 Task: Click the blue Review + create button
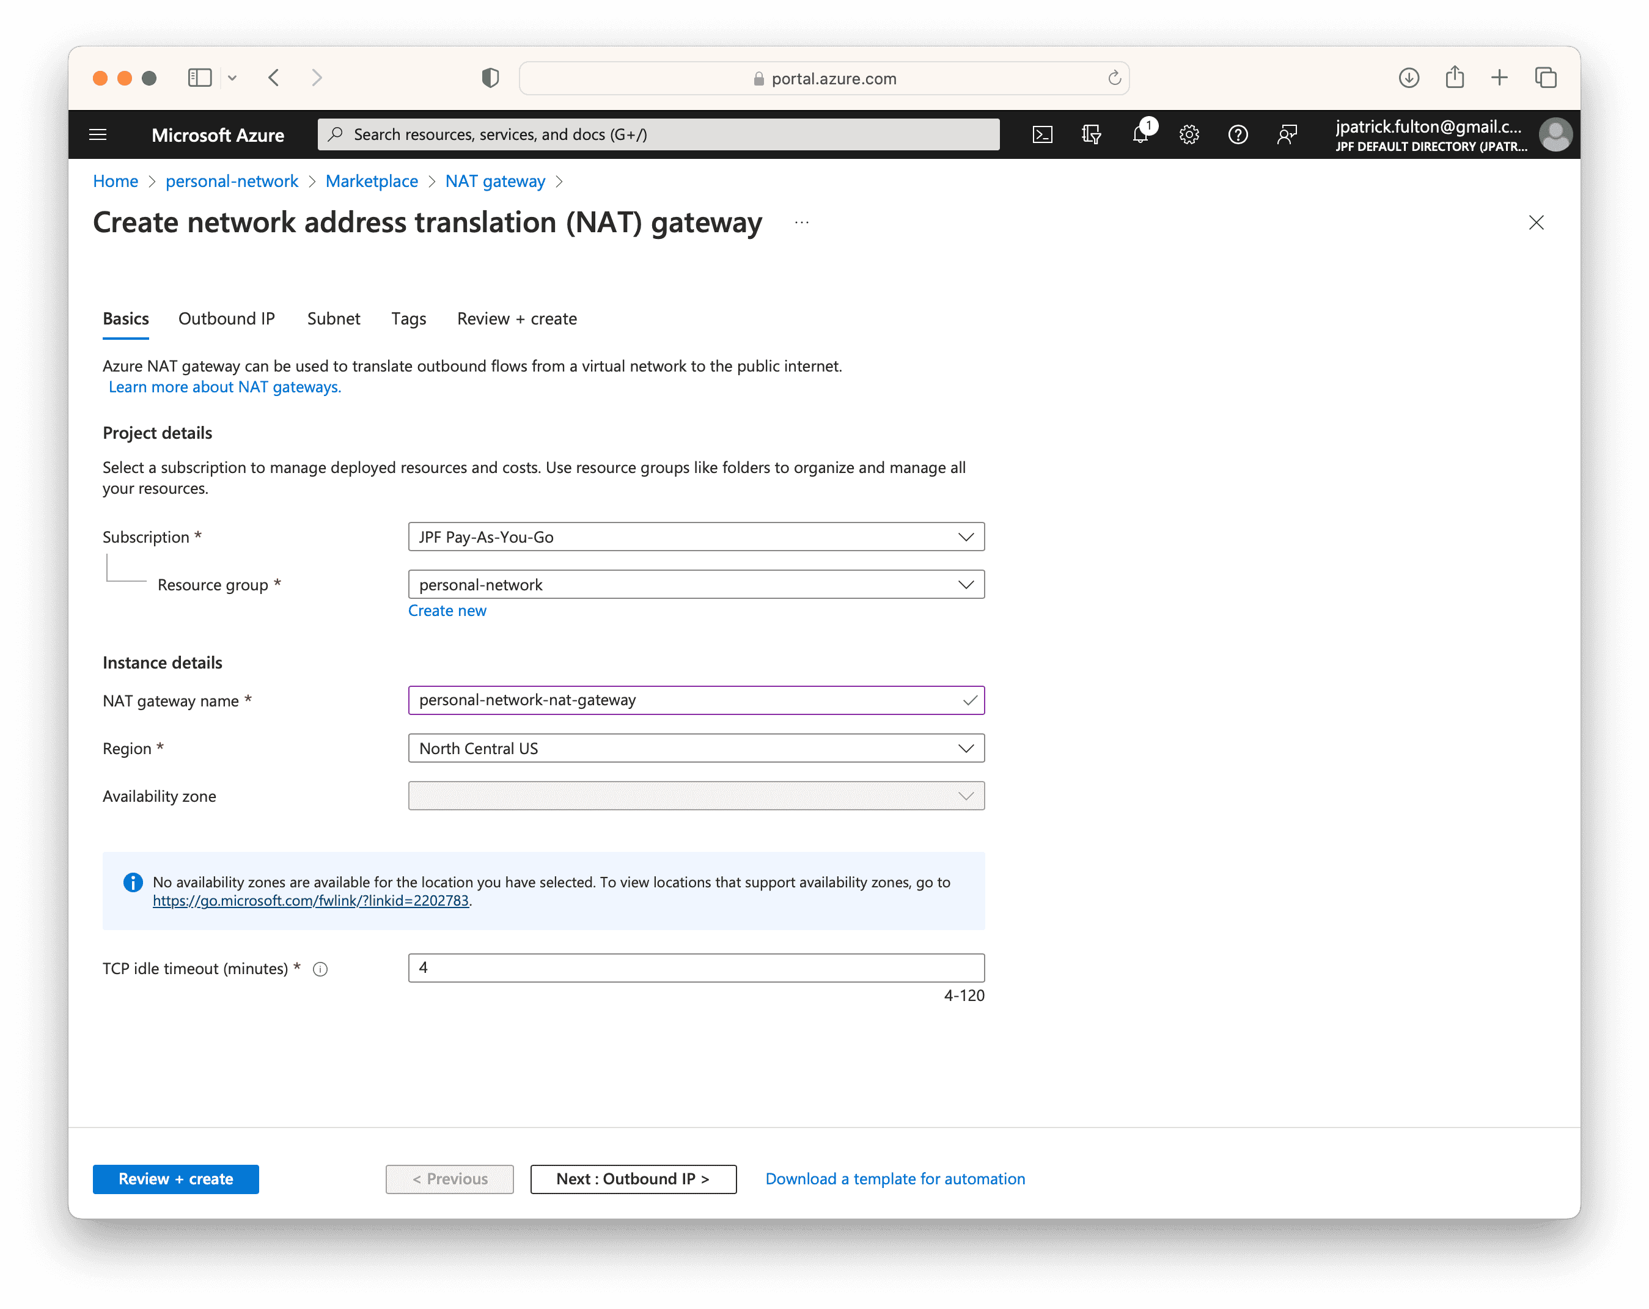pyautogui.click(x=176, y=1179)
